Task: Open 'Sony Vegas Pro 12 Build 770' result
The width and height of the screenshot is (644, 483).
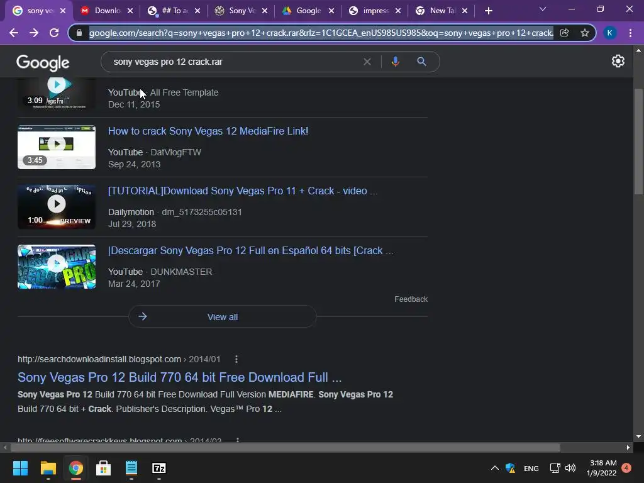Action: coord(179,377)
